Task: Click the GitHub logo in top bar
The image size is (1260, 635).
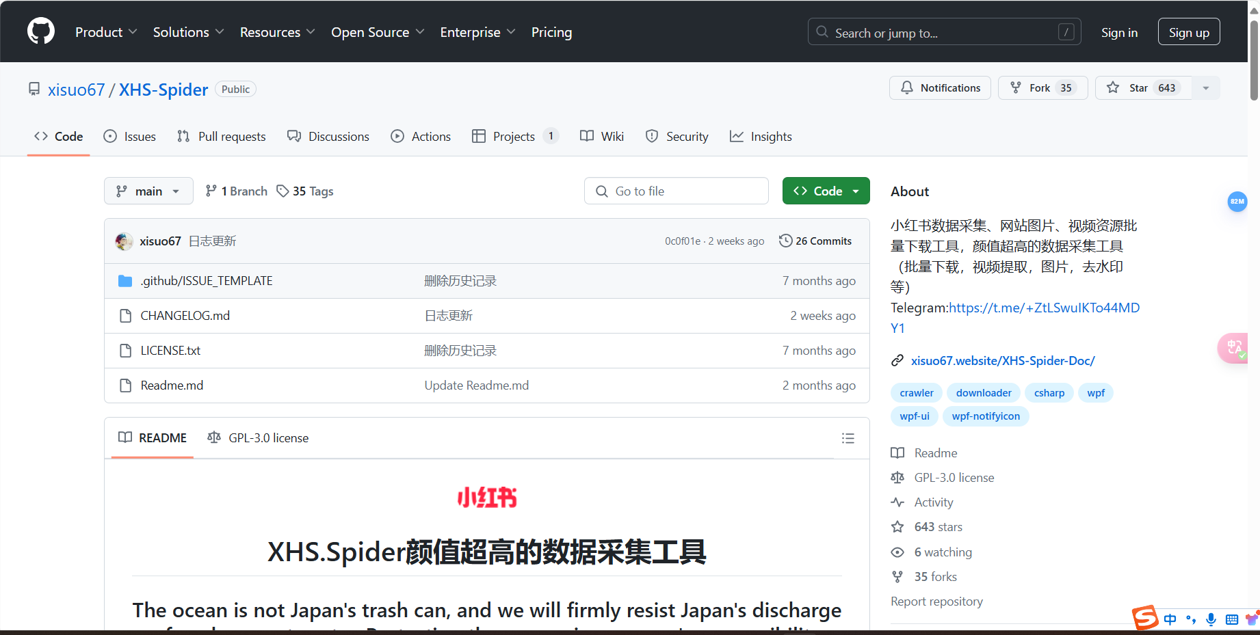Action: point(40,31)
